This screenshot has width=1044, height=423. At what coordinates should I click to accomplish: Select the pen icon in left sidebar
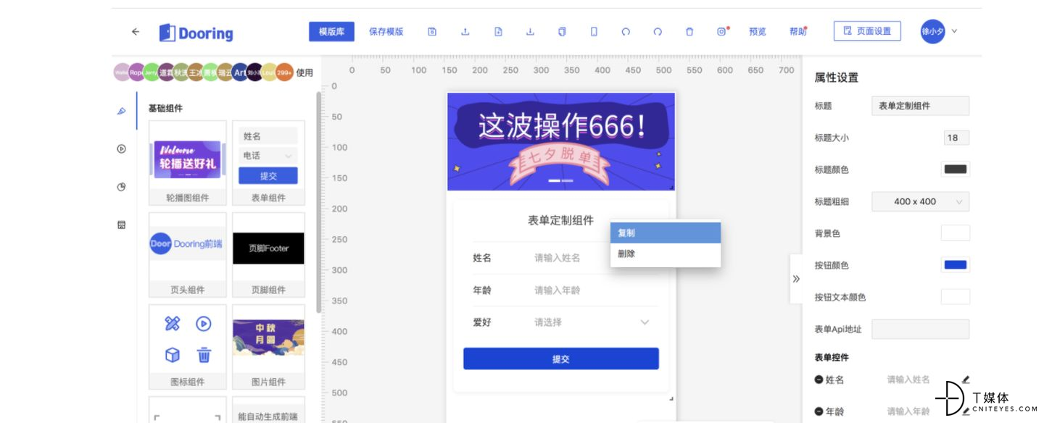tap(121, 112)
